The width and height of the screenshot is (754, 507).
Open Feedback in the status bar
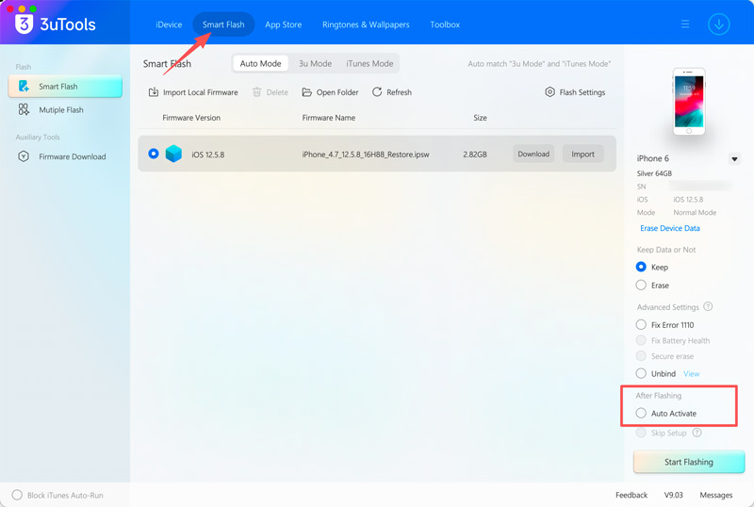point(631,495)
